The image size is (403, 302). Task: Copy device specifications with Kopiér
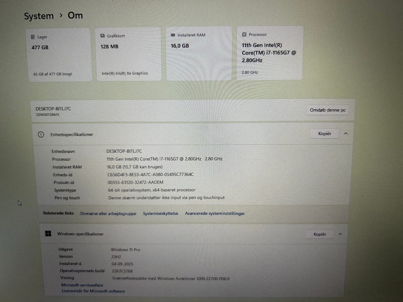[324, 133]
